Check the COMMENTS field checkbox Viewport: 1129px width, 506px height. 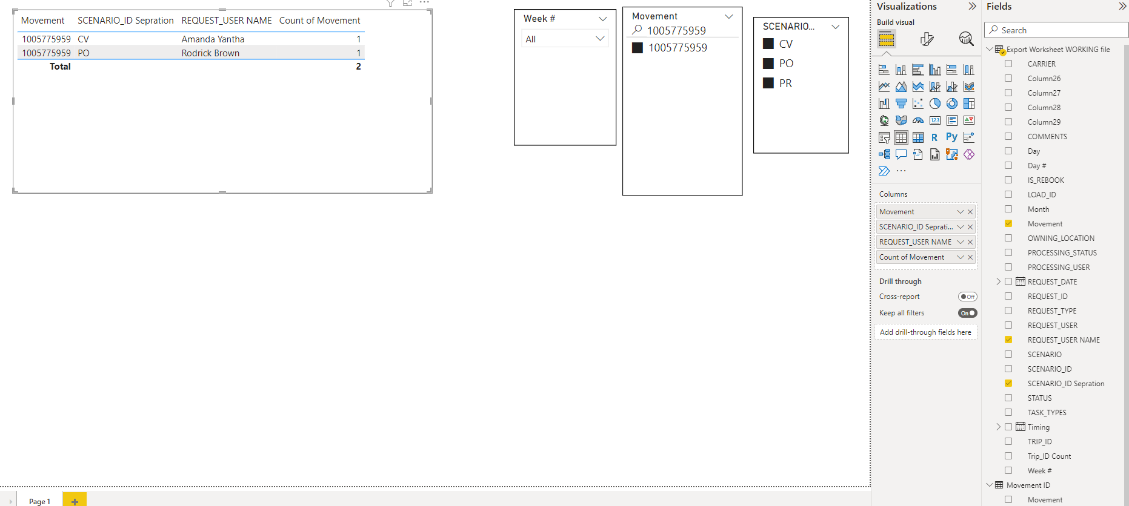pyautogui.click(x=1008, y=136)
